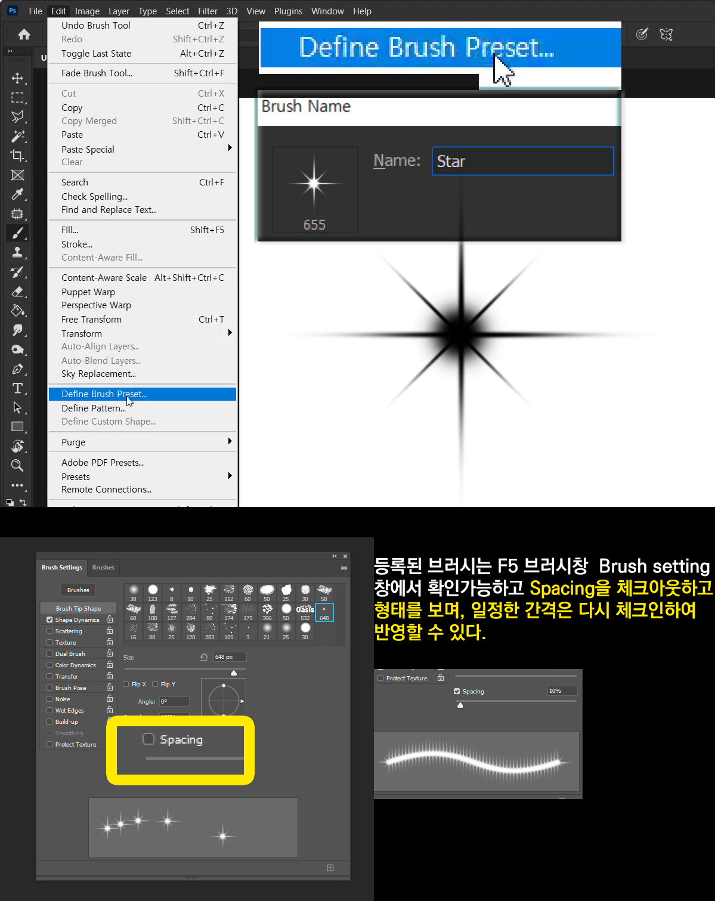Expand the Presets submenu

[143, 476]
